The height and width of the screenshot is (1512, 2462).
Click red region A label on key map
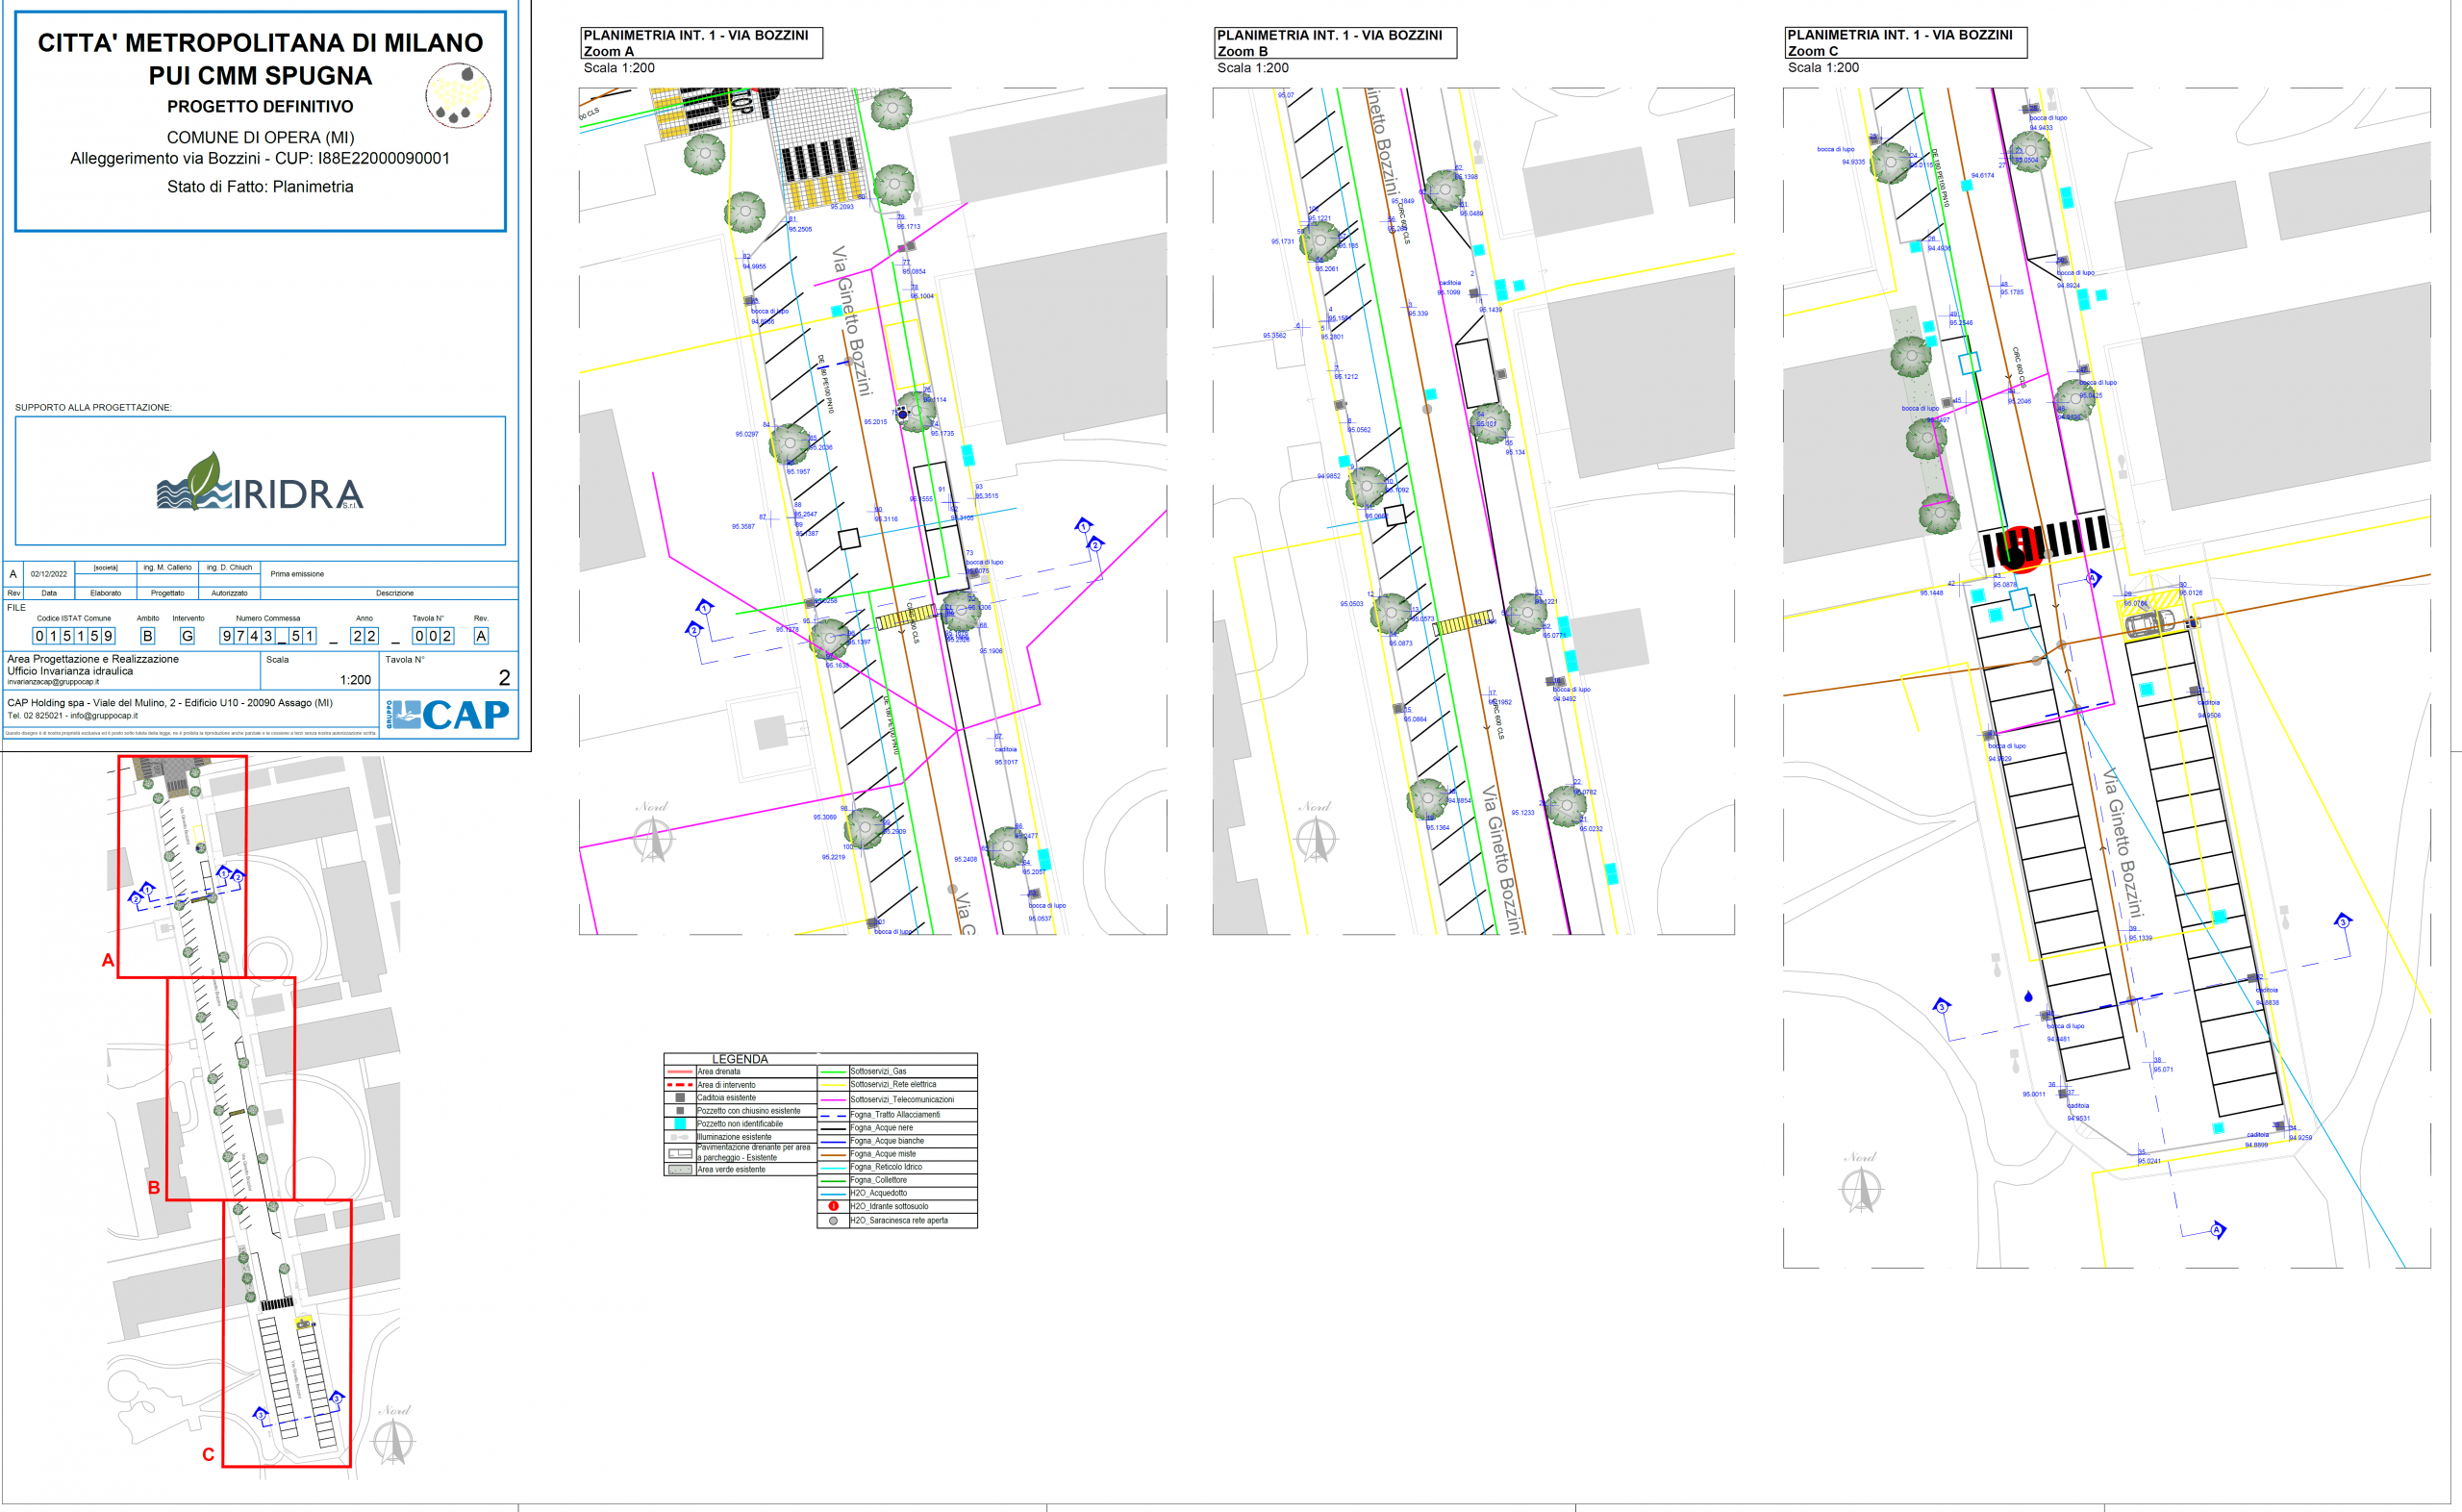108,960
